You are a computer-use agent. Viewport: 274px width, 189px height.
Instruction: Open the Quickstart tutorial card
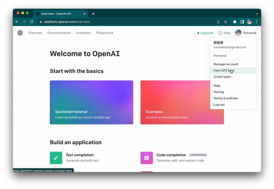point(91,102)
